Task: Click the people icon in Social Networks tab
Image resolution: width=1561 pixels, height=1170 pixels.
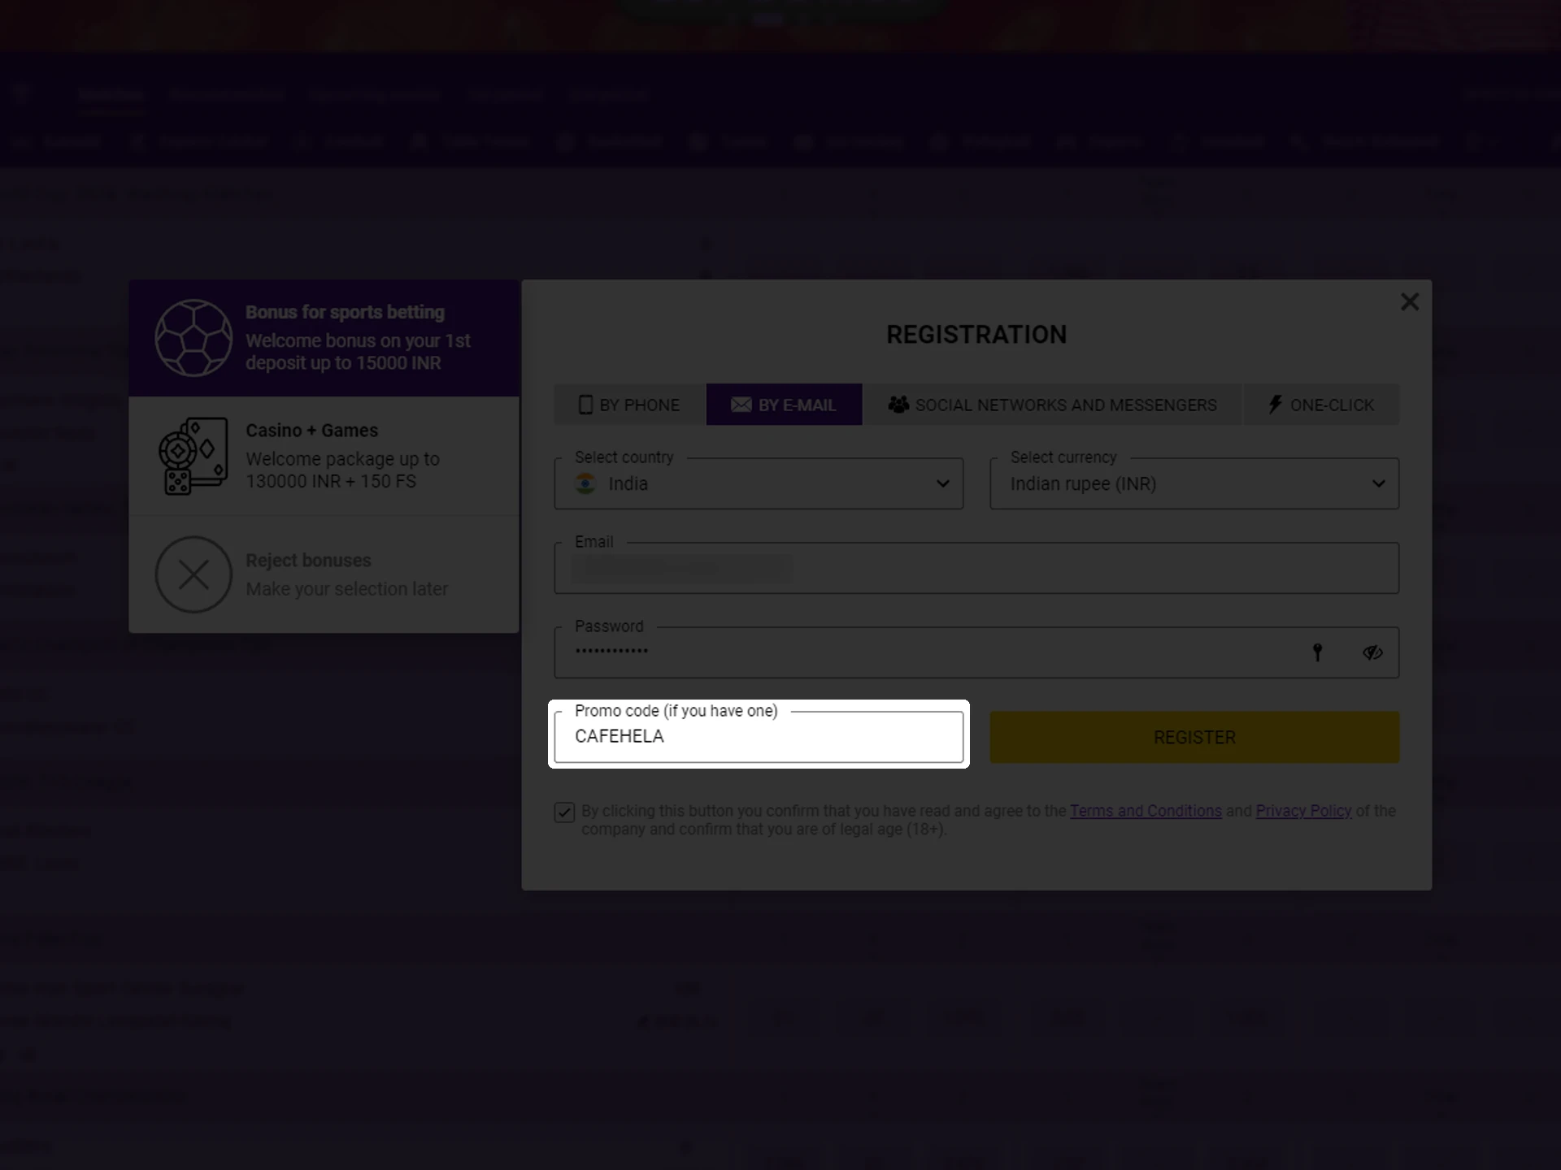Action: [x=898, y=405]
